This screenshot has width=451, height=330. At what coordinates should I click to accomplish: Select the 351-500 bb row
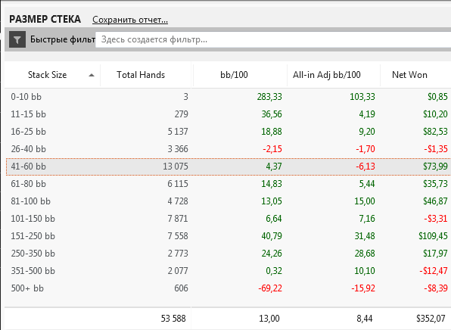[x=228, y=271]
